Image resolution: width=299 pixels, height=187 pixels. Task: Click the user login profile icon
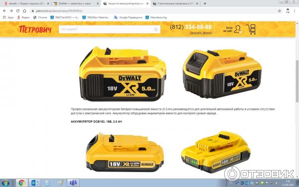[238, 29]
